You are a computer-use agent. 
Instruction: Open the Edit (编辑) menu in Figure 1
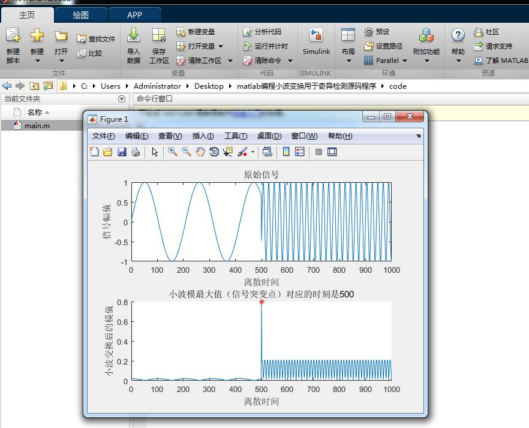coord(137,136)
